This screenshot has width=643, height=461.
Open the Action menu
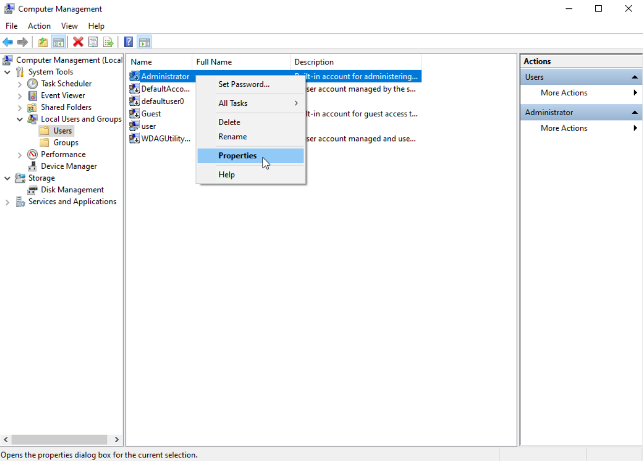39,26
